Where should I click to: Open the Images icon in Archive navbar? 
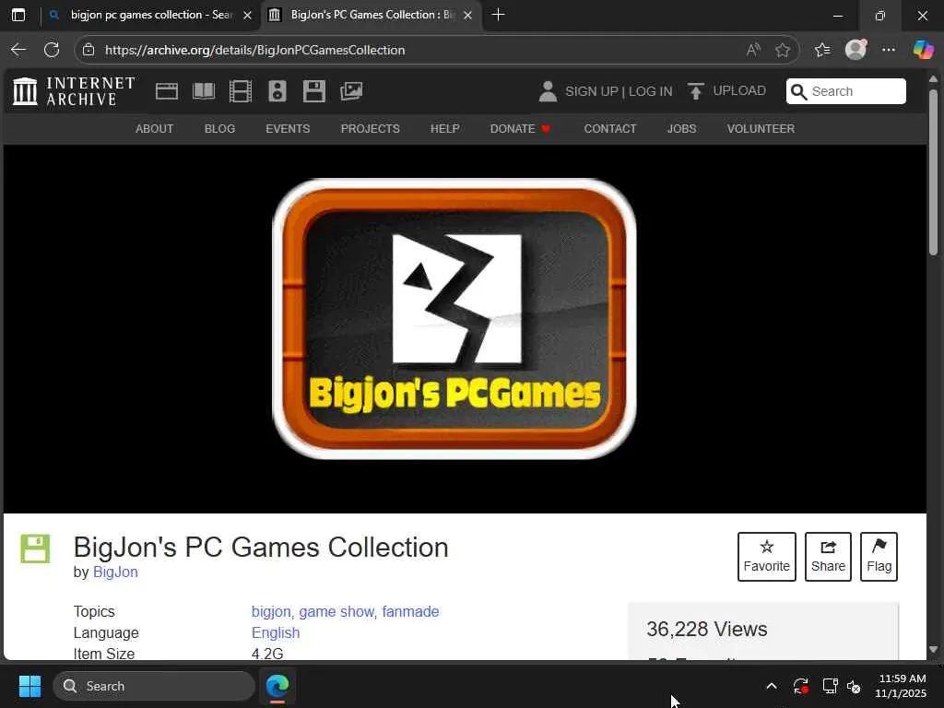[351, 91]
